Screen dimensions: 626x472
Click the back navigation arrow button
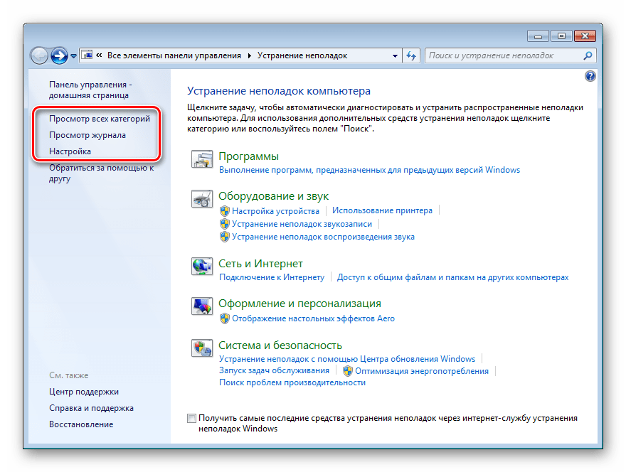(39, 55)
